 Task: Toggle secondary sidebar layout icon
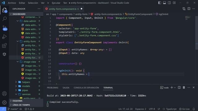[x=169, y=3]
